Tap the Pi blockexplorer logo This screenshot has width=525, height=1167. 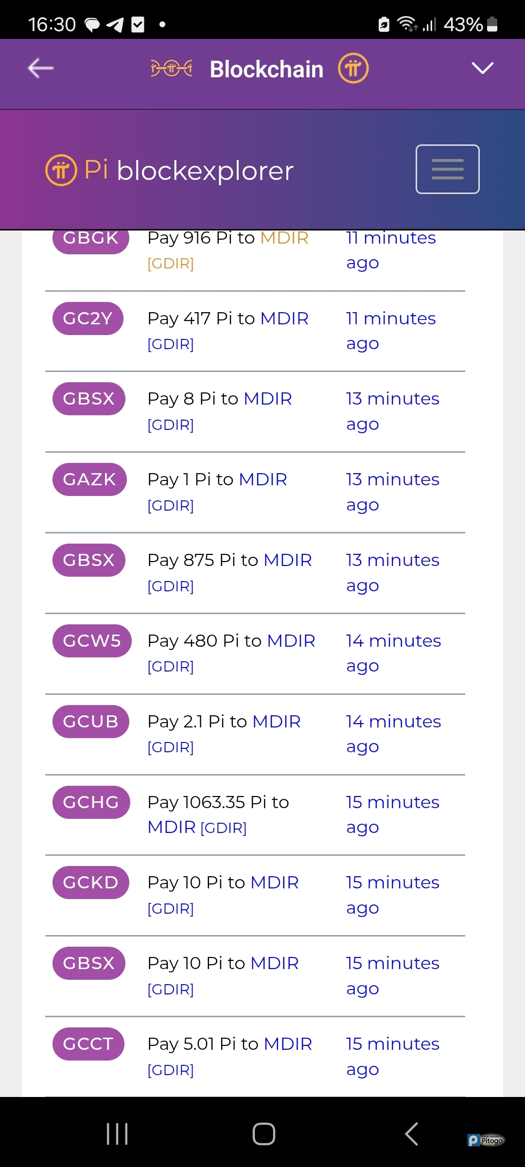coord(170,171)
